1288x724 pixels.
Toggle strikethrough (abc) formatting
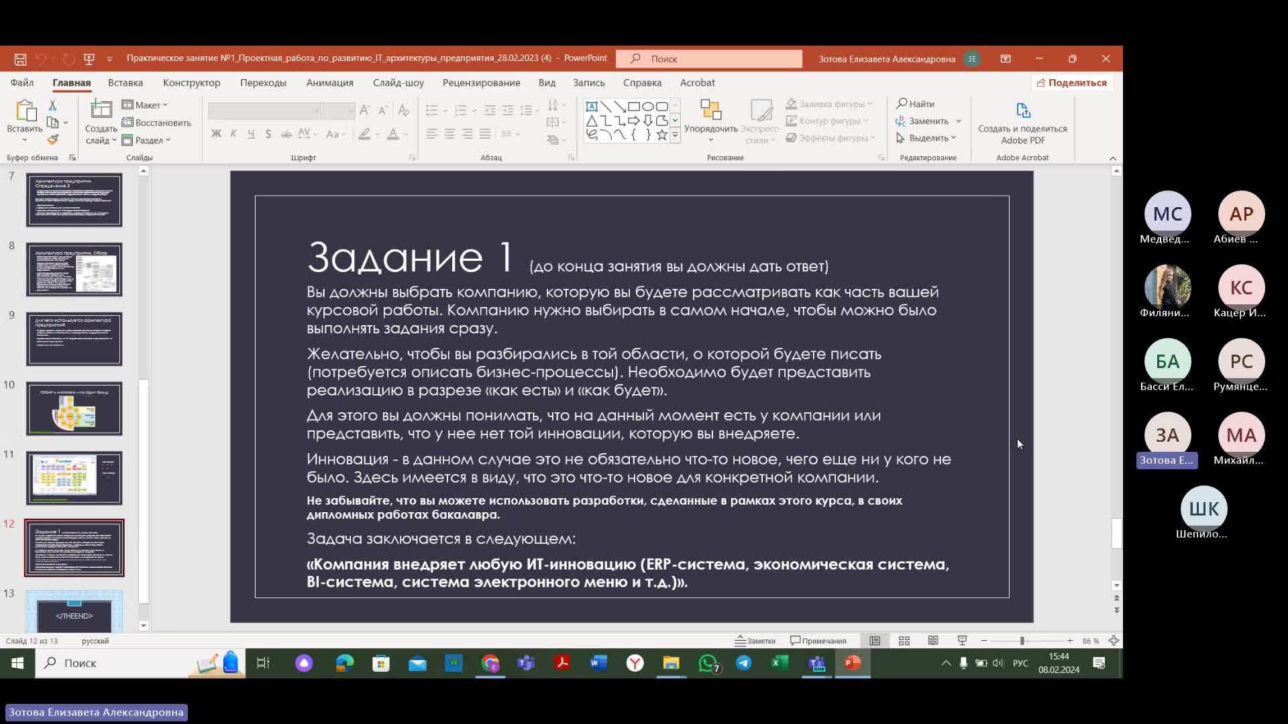[x=286, y=134]
